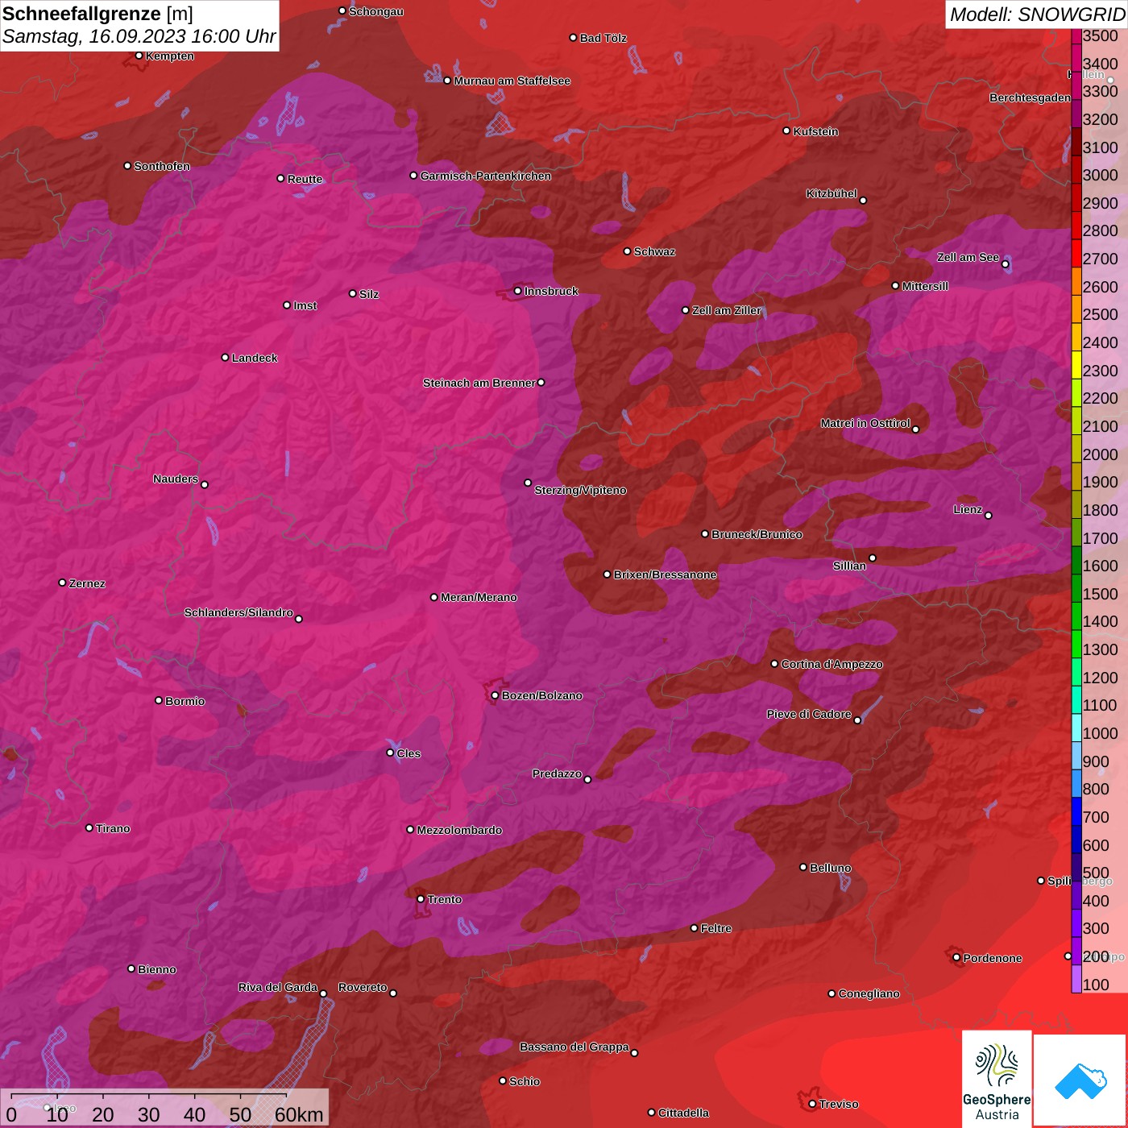Viewport: 1128px width, 1128px height.
Task: Click the Mezzolombardo label
Action: click(459, 830)
